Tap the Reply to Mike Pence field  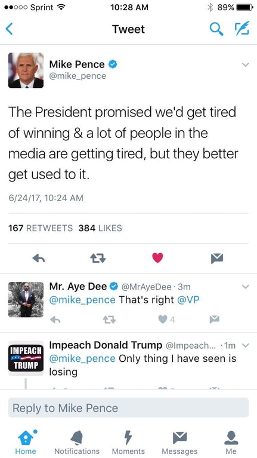pyautogui.click(x=128, y=408)
